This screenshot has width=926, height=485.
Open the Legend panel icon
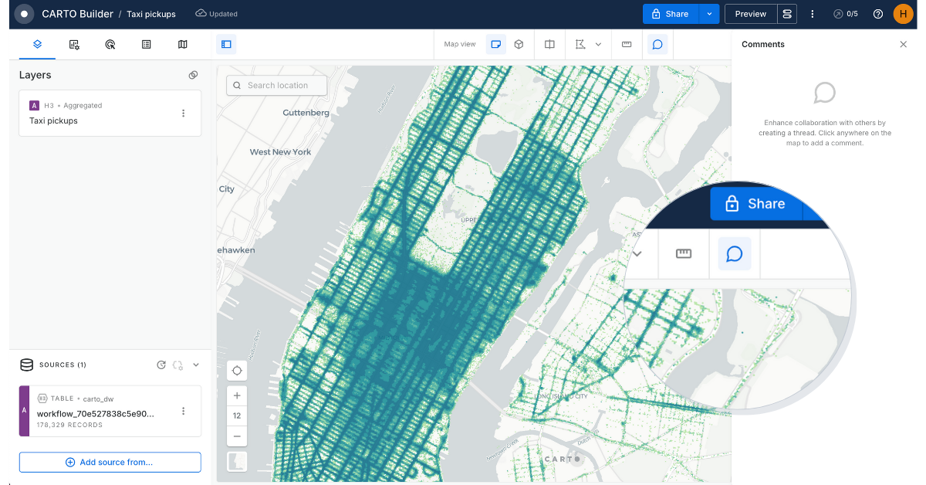pos(146,44)
